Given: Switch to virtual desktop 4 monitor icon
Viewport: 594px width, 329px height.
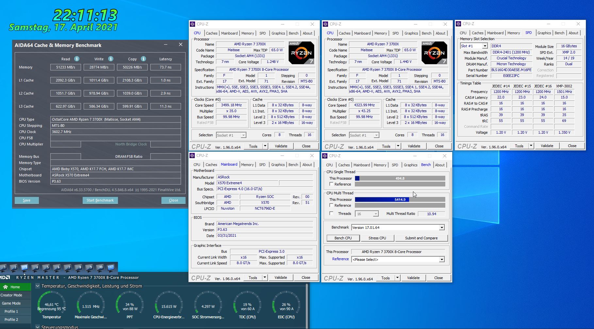Looking at the screenshot, I should coord(35,268).
